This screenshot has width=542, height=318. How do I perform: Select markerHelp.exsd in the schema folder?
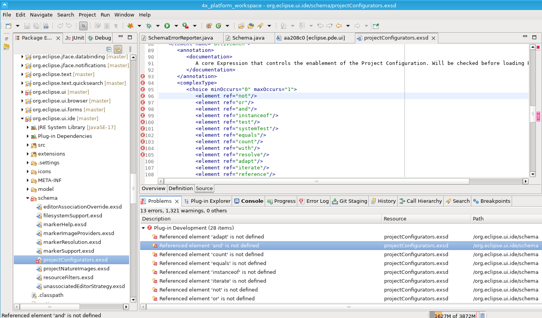click(65, 224)
